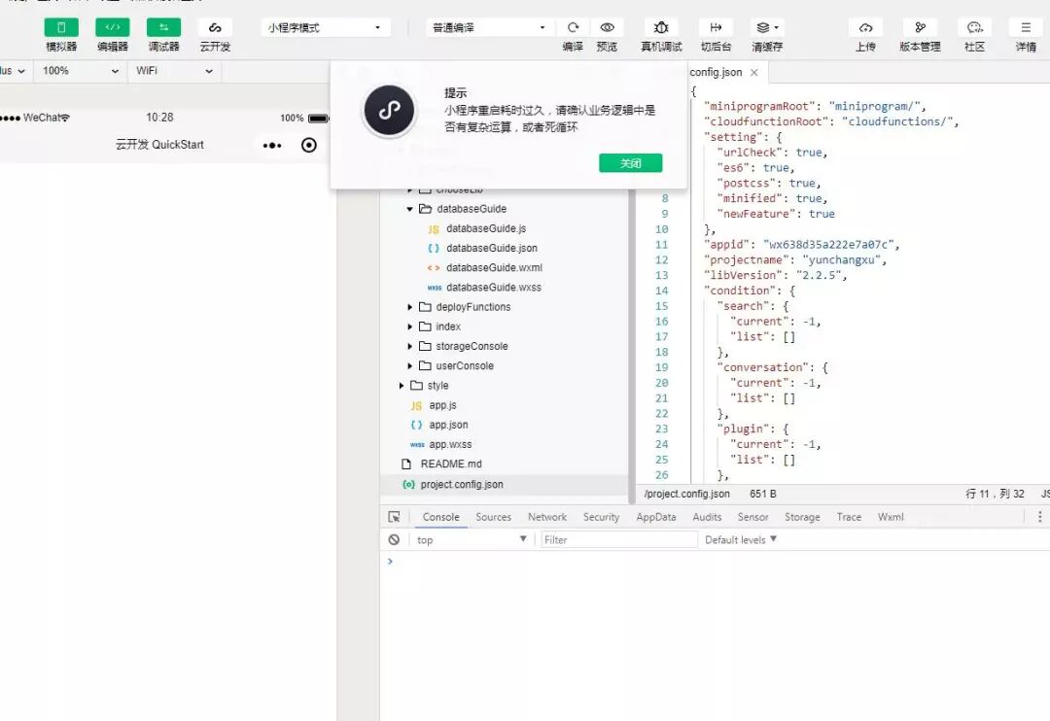Open the simulator zoom 100% dropdown
Viewport: 1050px width, 721px height.
[81, 70]
